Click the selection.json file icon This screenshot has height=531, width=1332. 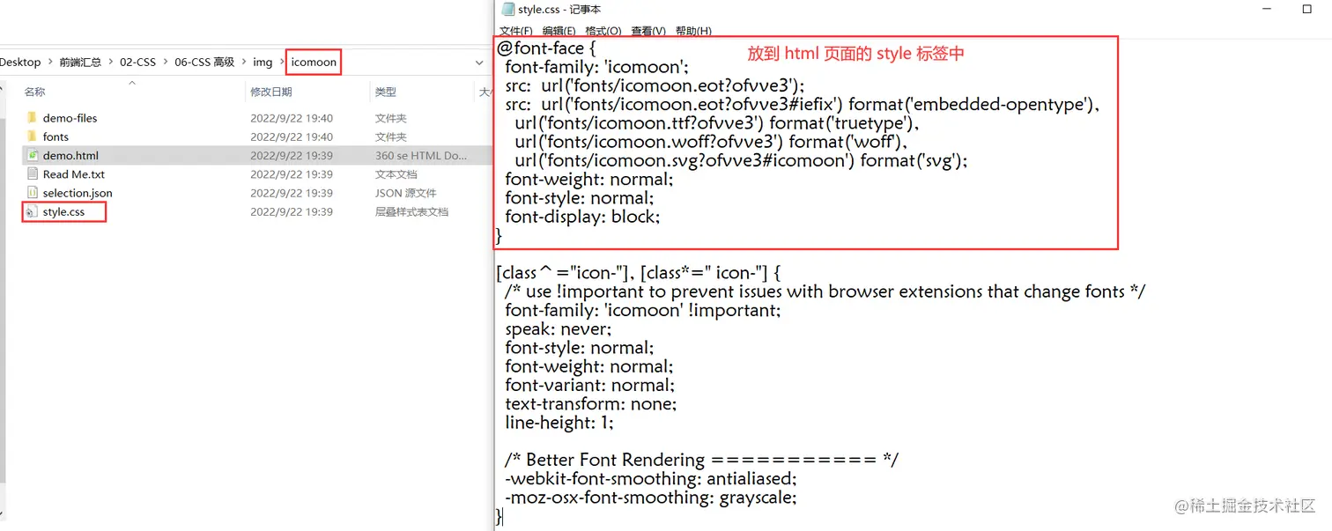tap(32, 193)
